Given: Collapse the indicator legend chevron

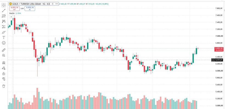Looking at the screenshot, I should click(x=11, y=17).
